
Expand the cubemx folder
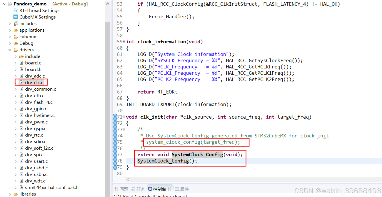(x=10, y=37)
